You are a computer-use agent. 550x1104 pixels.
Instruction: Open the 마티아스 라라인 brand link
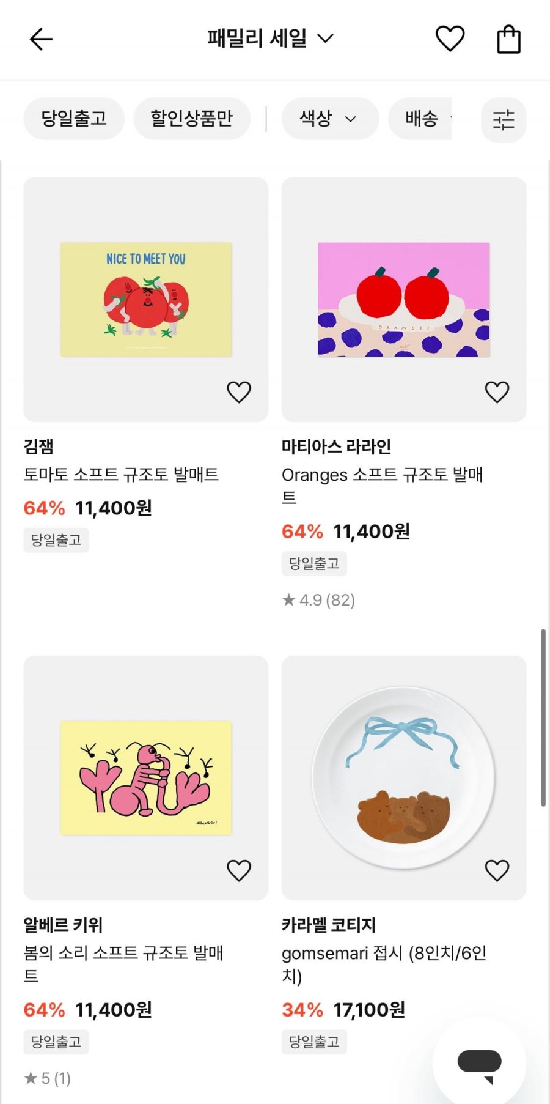pyautogui.click(x=336, y=446)
